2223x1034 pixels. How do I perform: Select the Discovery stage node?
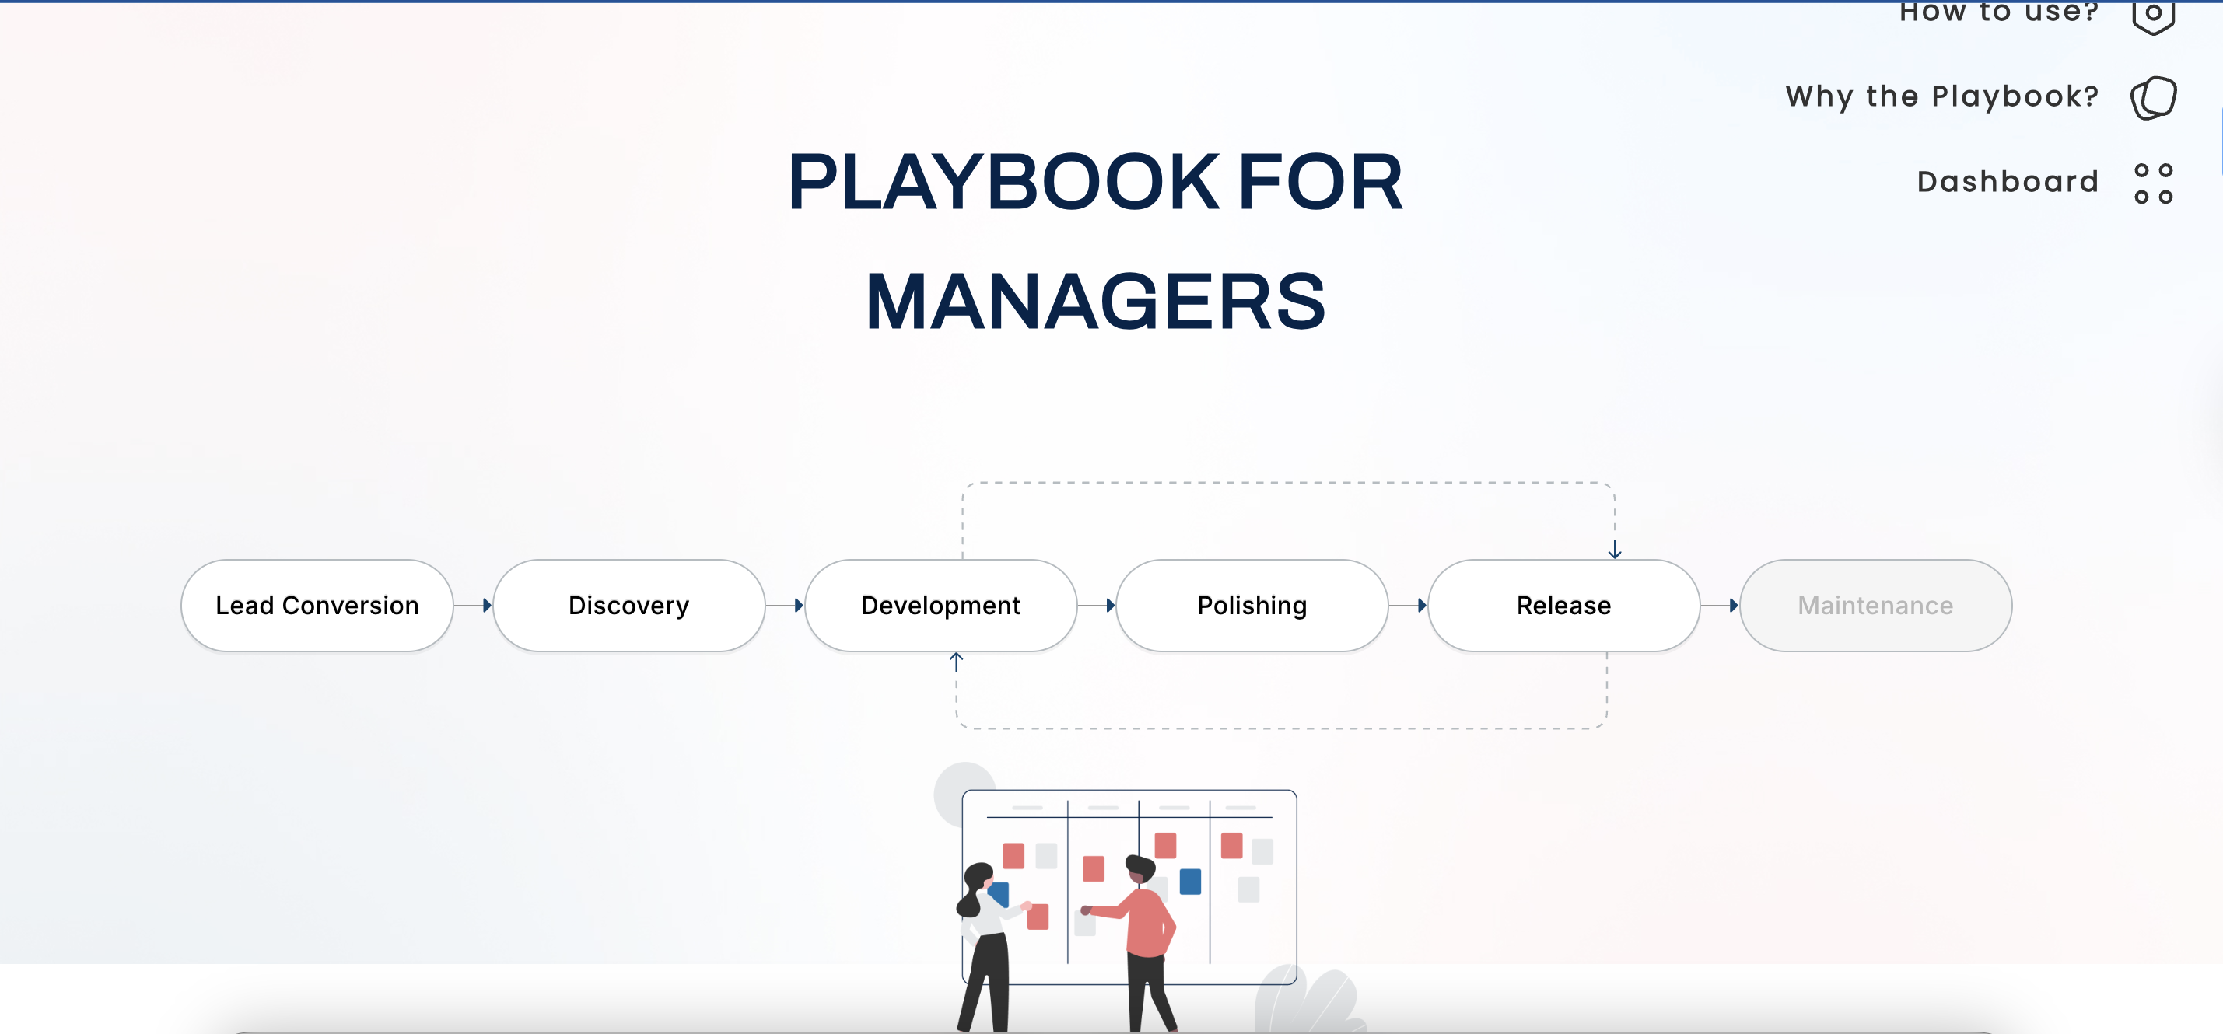click(x=628, y=605)
